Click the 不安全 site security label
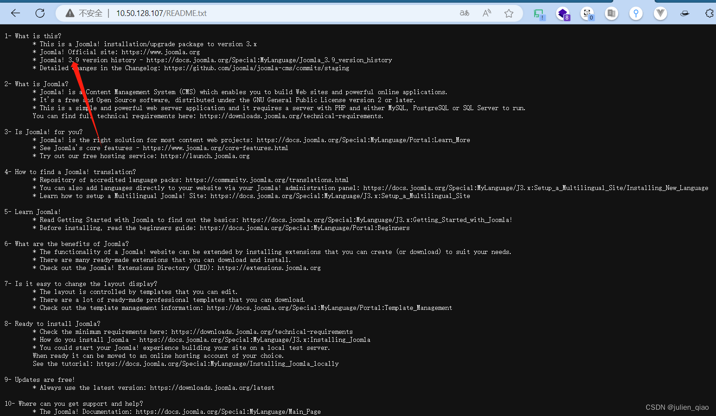Viewport: 716px width, 416px height. (91, 13)
